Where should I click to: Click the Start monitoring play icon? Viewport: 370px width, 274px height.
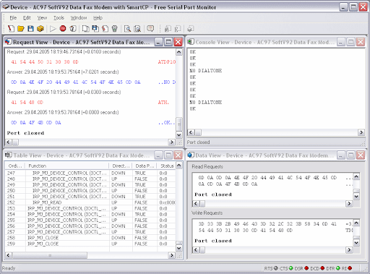pyautogui.click(x=53, y=29)
